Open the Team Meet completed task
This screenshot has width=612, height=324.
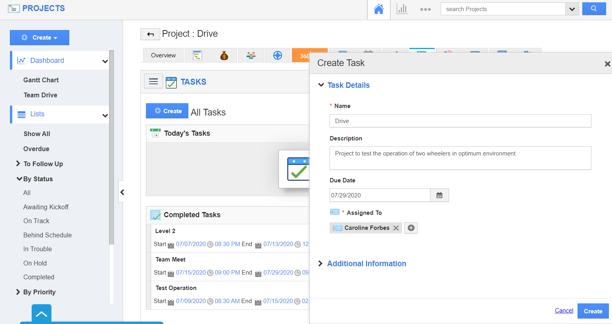click(x=171, y=260)
